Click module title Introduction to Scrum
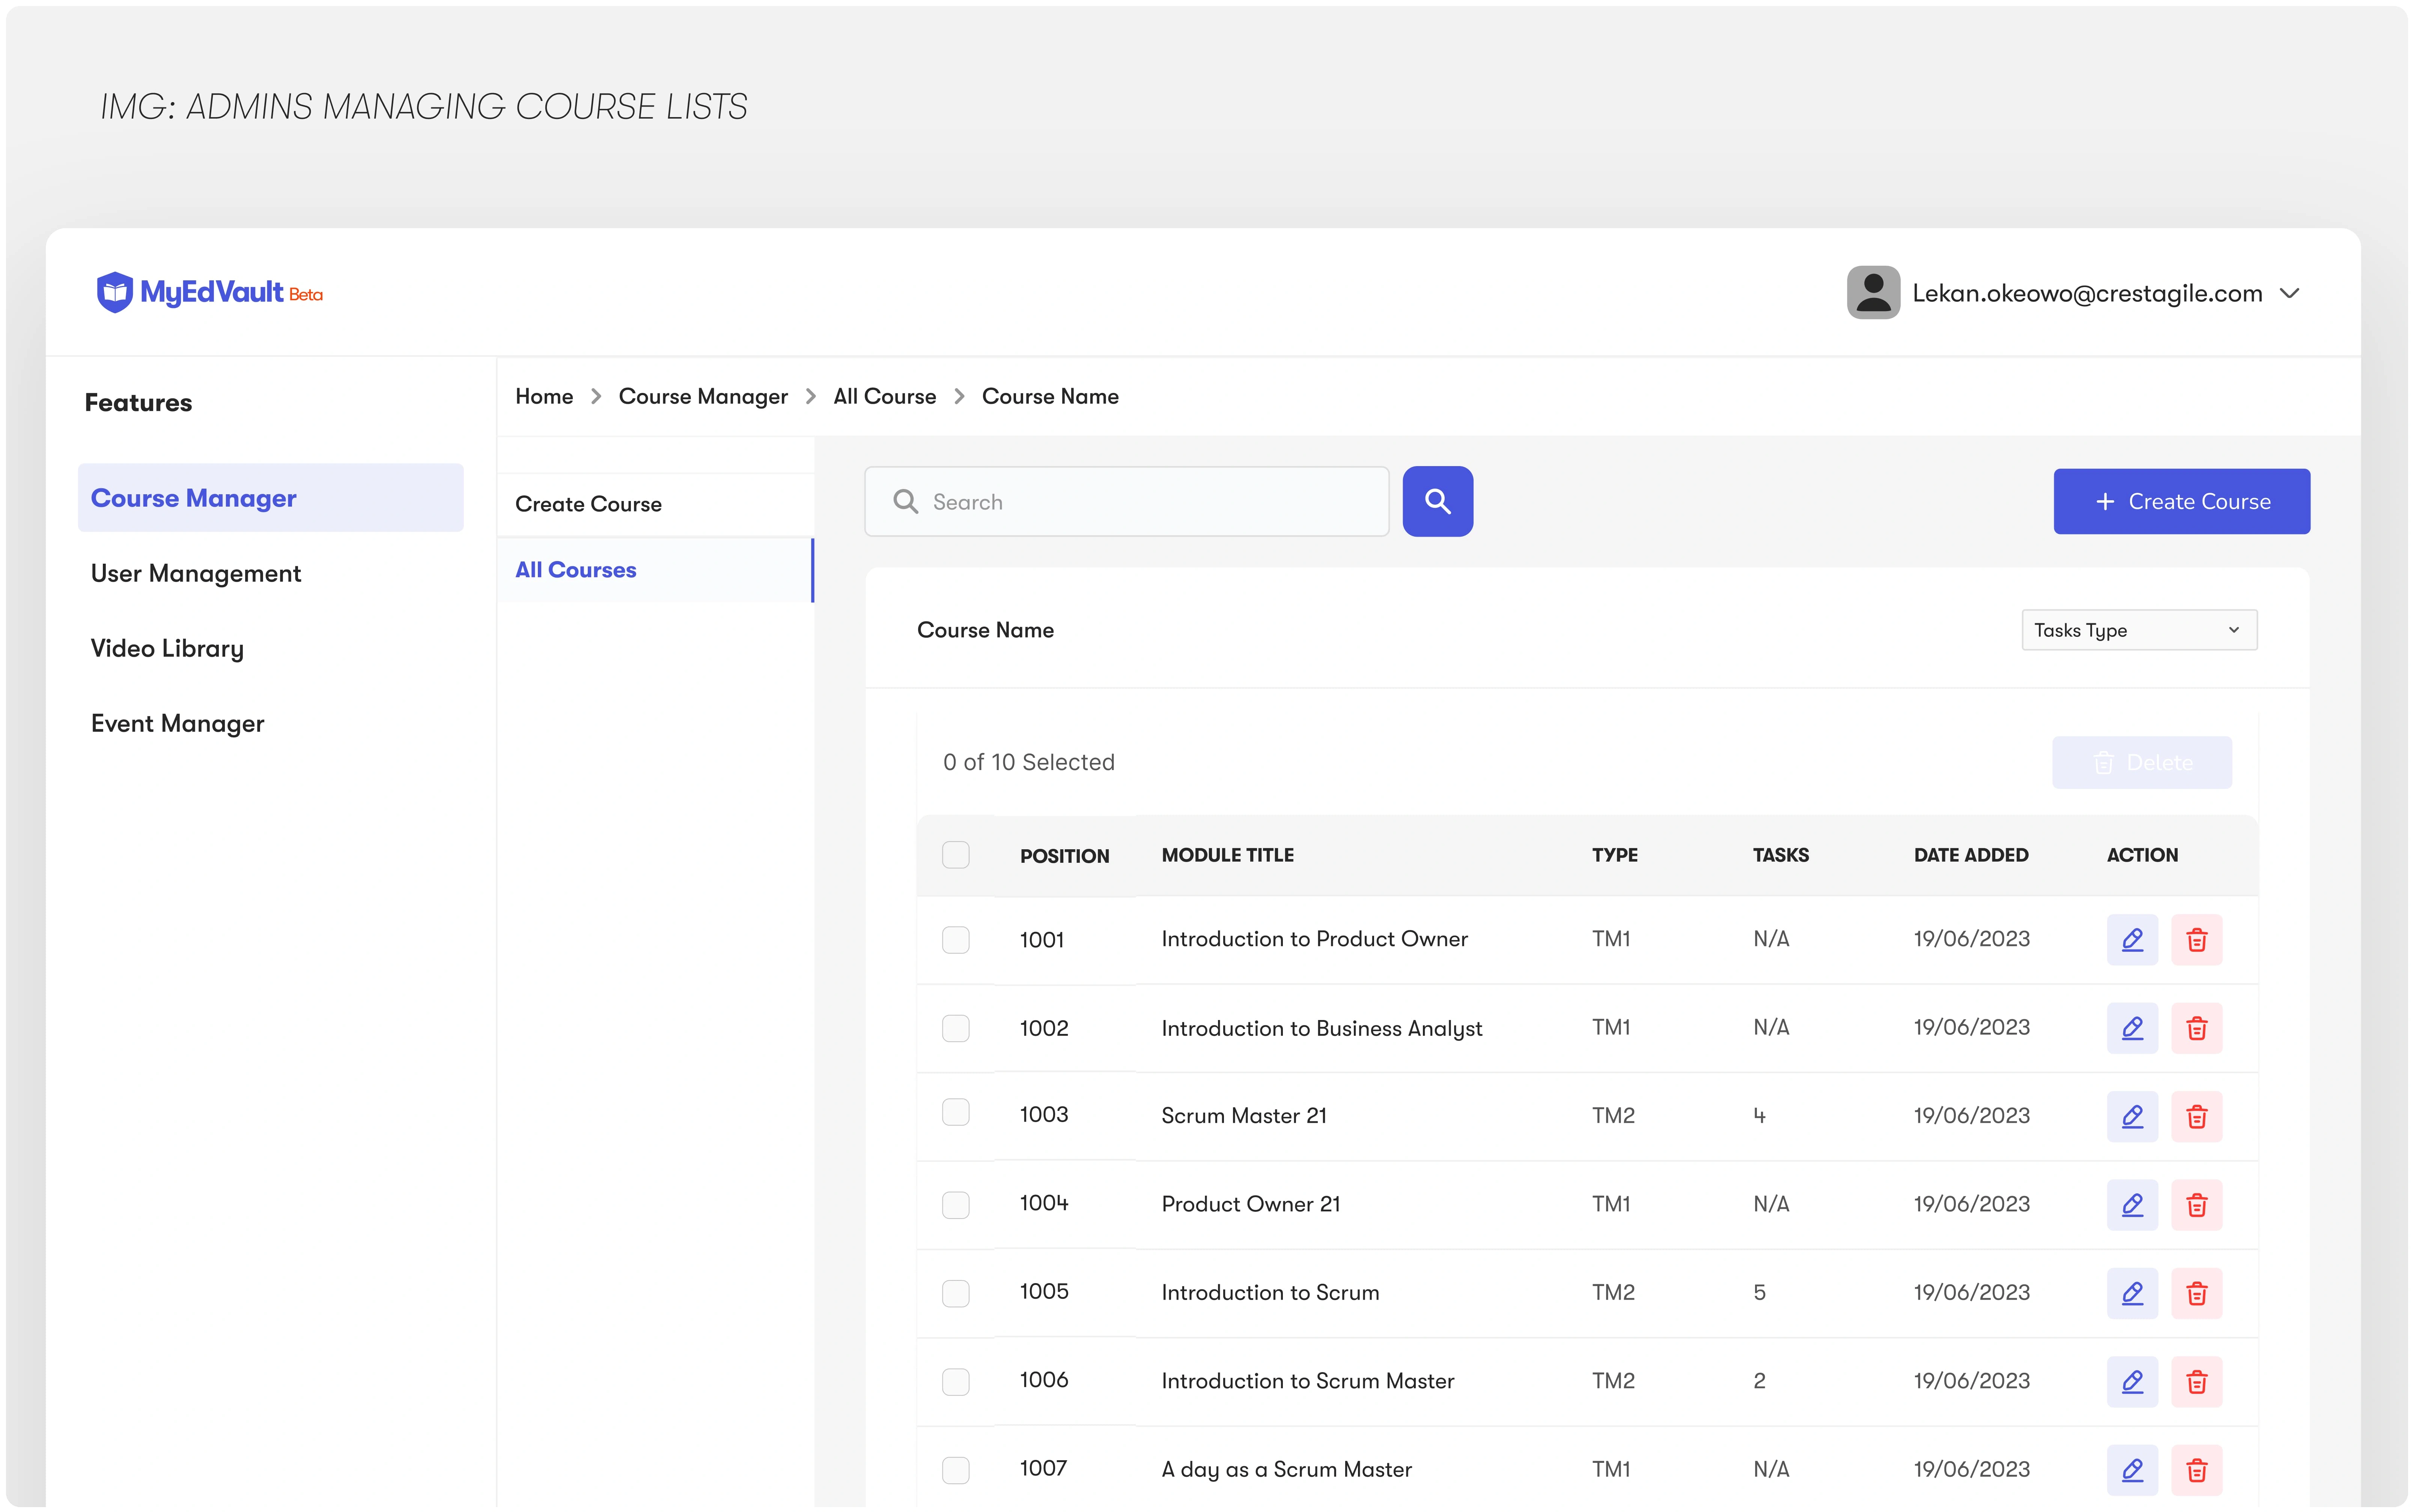2413x1512 pixels. 1270,1293
